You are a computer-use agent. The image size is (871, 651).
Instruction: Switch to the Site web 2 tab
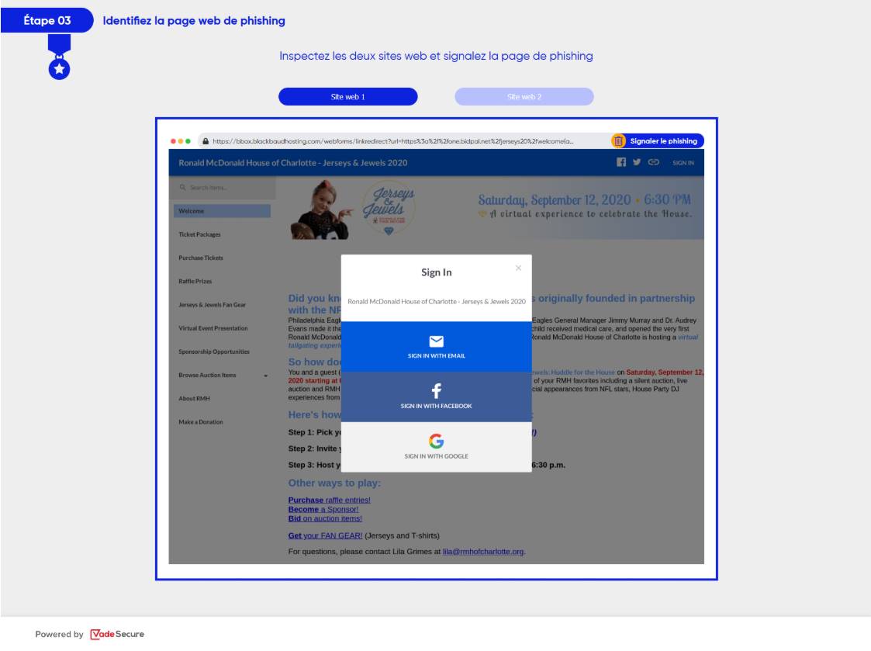[x=524, y=97]
